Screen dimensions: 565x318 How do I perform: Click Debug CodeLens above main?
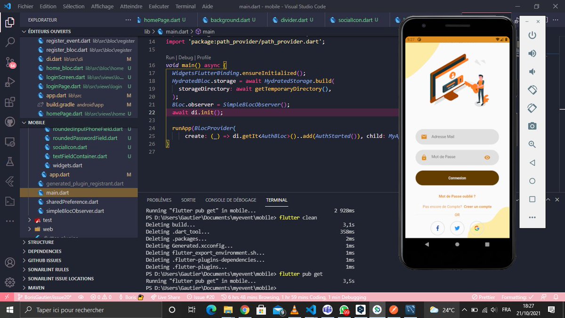tap(186, 57)
